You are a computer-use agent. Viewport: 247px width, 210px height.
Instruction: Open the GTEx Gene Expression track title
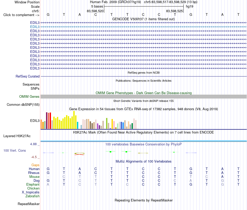pos(144,109)
